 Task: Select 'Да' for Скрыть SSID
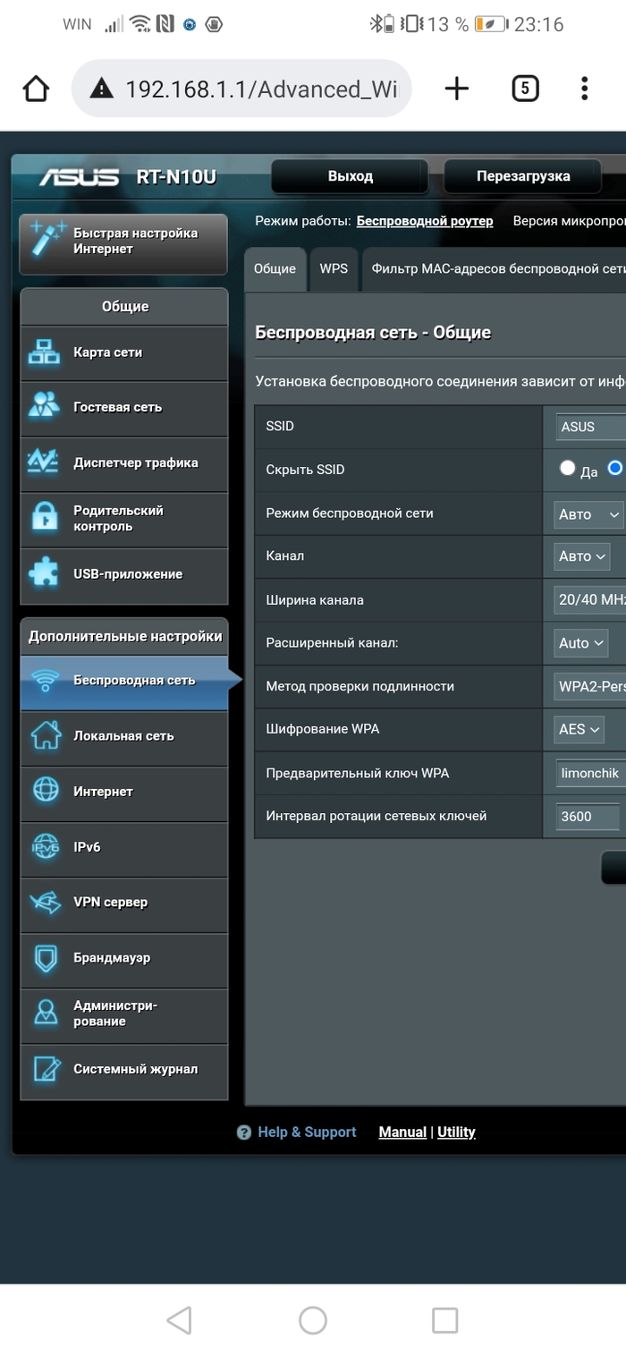(x=568, y=468)
